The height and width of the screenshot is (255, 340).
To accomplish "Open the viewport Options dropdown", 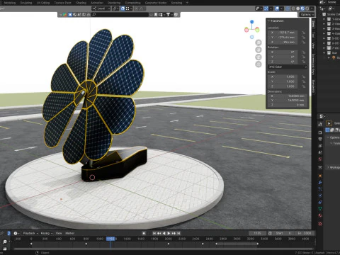I will point(307,15).
